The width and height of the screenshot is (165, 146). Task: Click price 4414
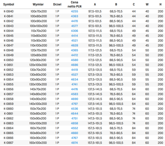tap(74, 36)
